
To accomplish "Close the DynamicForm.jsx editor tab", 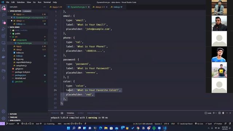I will 89,7.
